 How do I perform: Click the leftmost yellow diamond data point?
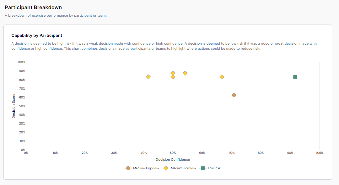pos(148,77)
